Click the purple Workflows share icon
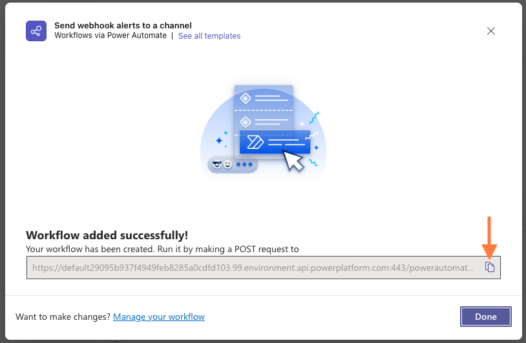The image size is (526, 343). [36, 31]
